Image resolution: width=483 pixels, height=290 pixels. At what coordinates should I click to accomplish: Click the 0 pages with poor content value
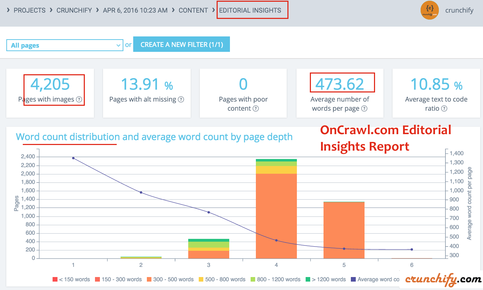243,84
